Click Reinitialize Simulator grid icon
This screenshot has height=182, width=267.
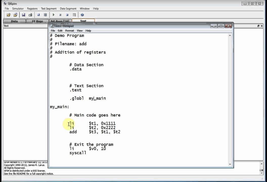click(45, 15)
